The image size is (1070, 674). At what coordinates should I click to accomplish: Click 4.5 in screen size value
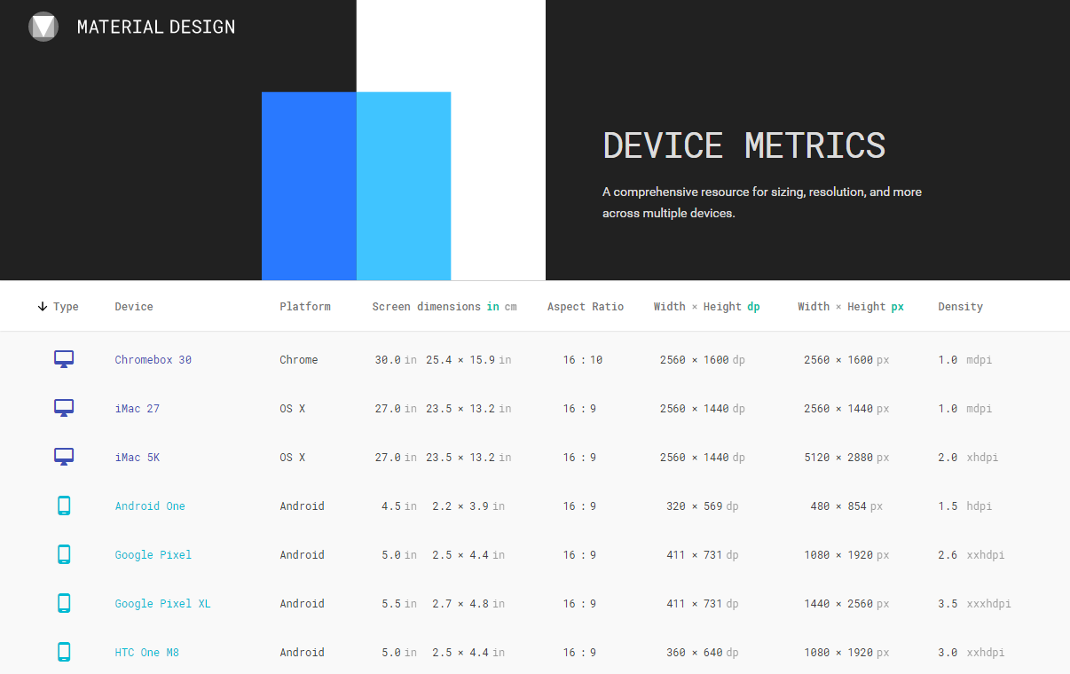(x=399, y=506)
